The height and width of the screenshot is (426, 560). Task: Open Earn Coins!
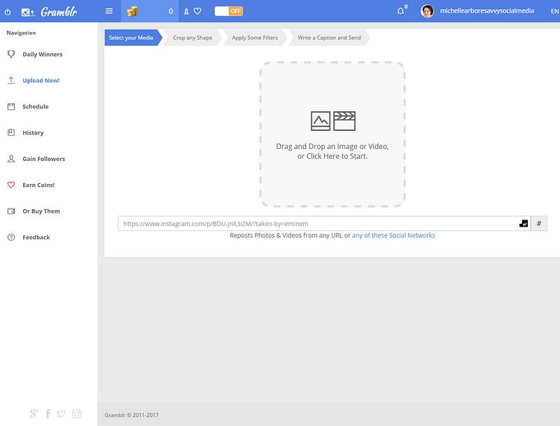tap(38, 185)
